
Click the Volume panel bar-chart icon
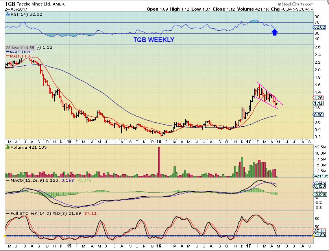click(x=8, y=147)
